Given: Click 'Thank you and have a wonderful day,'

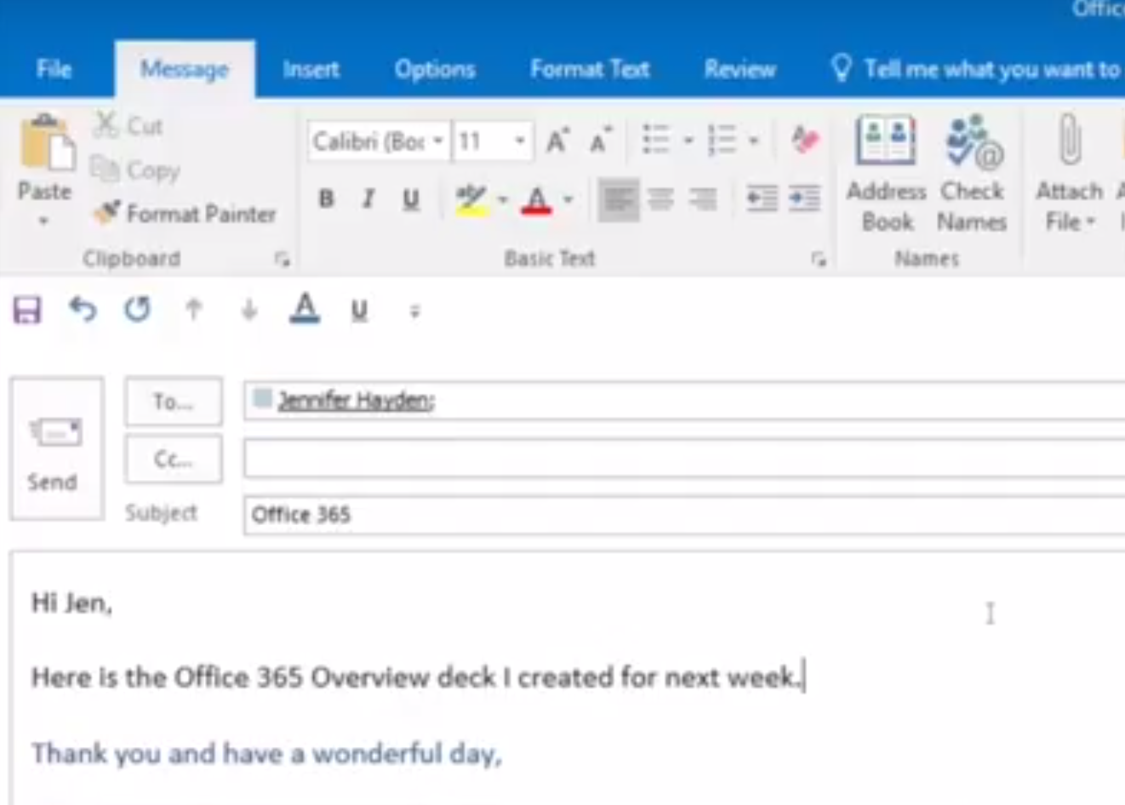Looking at the screenshot, I should pyautogui.click(x=267, y=754).
